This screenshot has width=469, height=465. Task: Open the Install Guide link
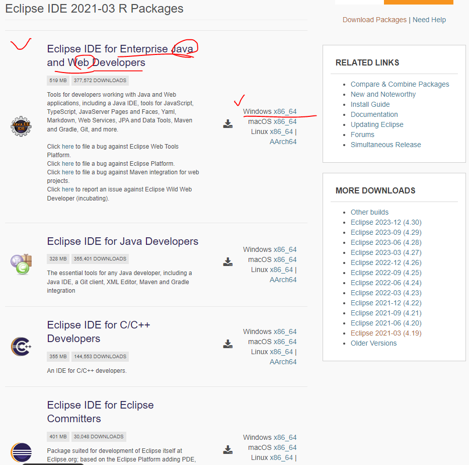pyautogui.click(x=370, y=104)
